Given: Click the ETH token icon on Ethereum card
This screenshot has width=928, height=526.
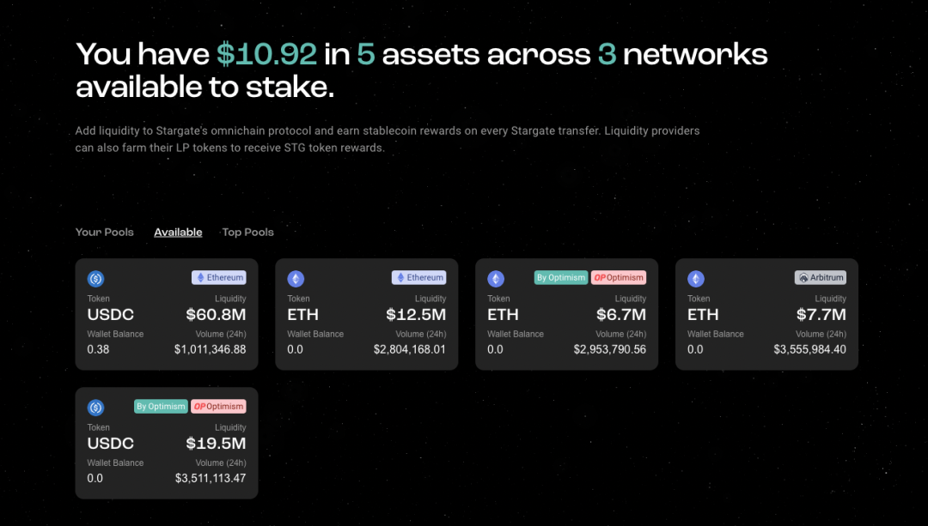Looking at the screenshot, I should click(x=296, y=279).
